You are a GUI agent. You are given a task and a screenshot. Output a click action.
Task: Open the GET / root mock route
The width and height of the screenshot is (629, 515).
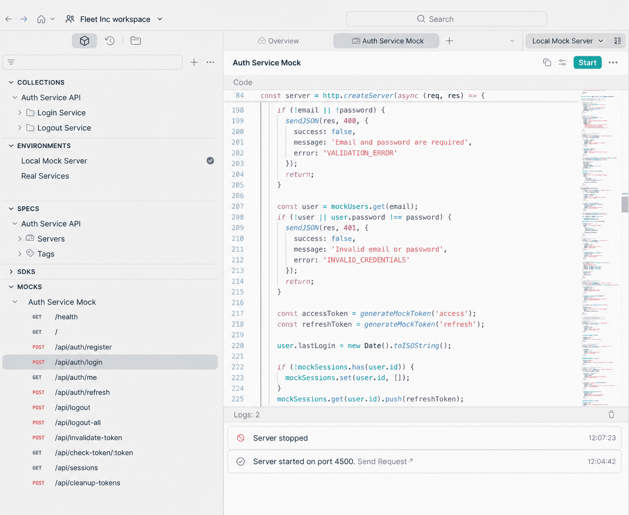[x=110, y=332]
